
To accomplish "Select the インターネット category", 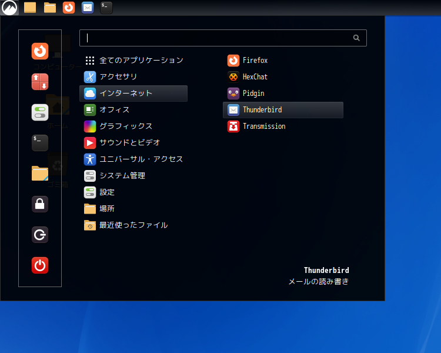I will click(x=133, y=94).
